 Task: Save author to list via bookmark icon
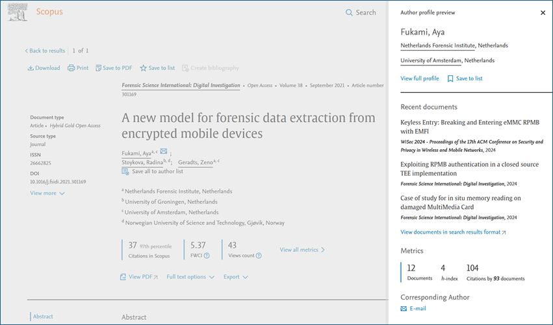coord(450,78)
